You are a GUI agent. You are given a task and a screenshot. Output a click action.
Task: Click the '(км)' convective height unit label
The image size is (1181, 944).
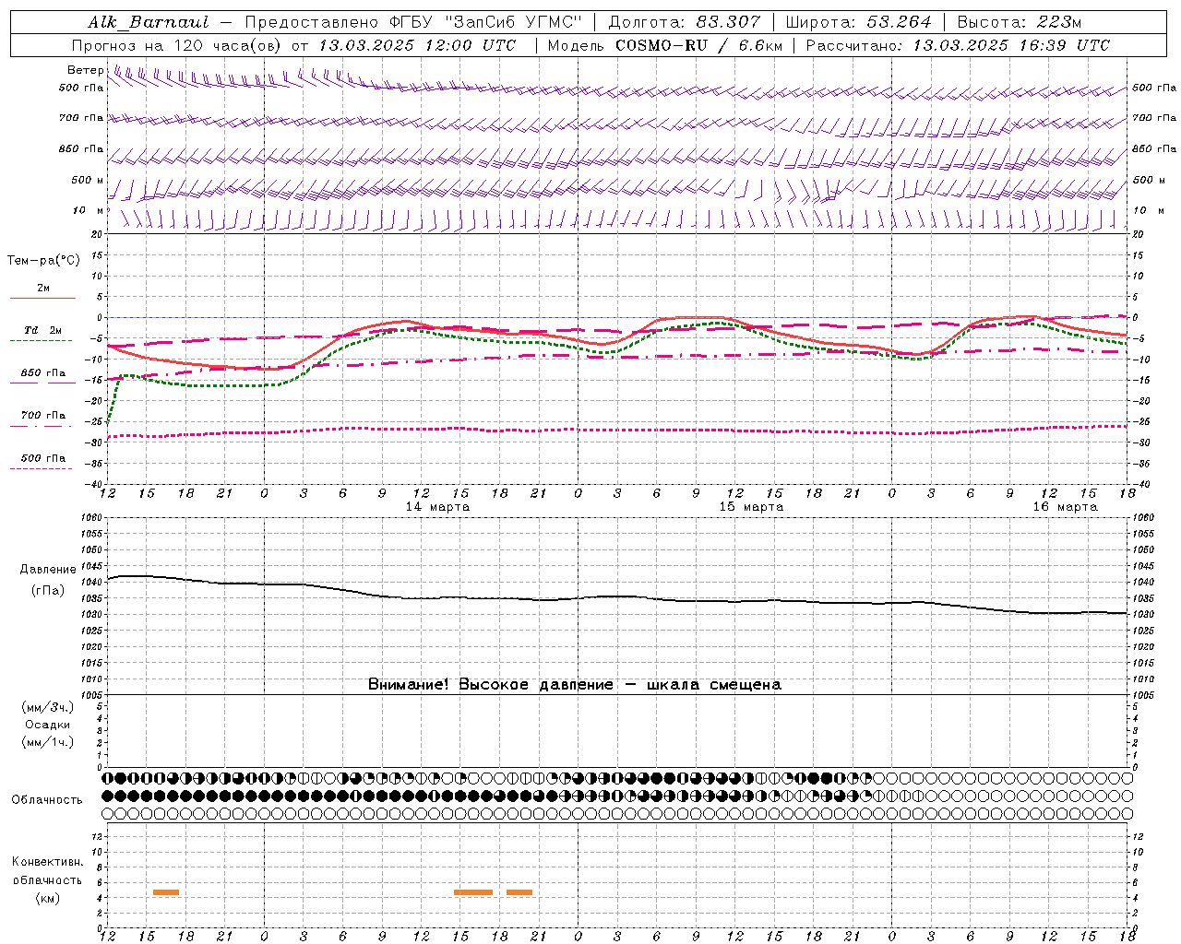point(48,898)
